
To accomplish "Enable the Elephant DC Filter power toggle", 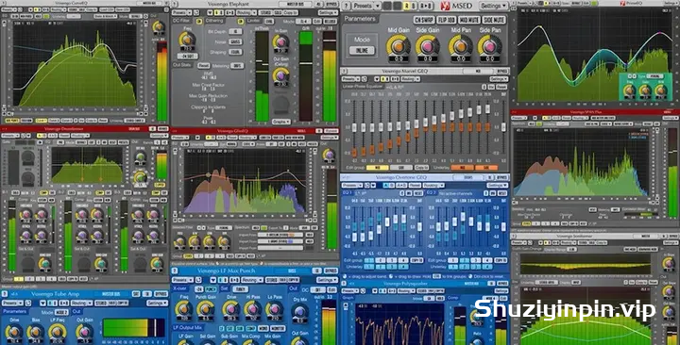I will [199, 21].
